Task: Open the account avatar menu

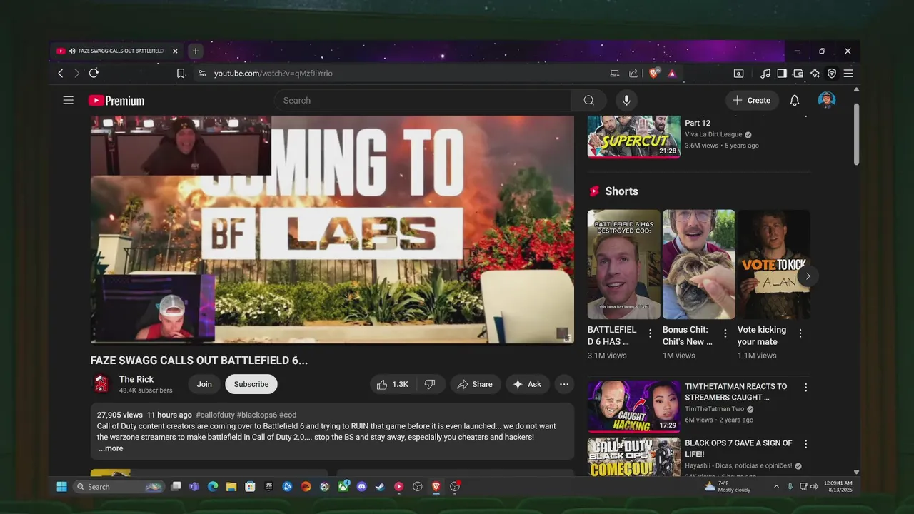Action: pyautogui.click(x=827, y=100)
